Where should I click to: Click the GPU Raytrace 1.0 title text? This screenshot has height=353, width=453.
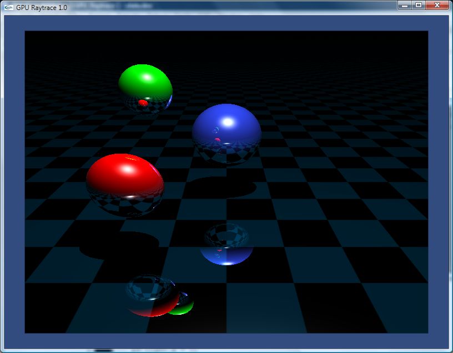tap(42, 8)
